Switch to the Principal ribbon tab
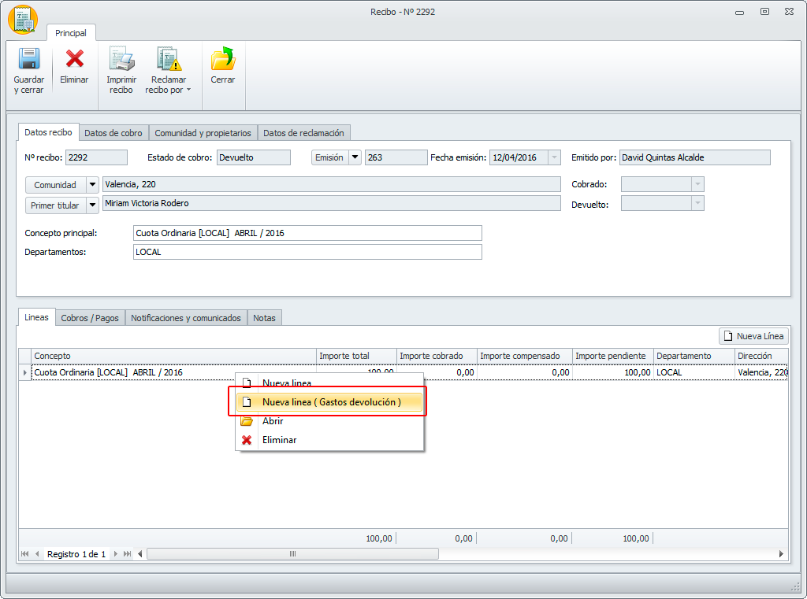Screen dimensions: 807x599 71,33
